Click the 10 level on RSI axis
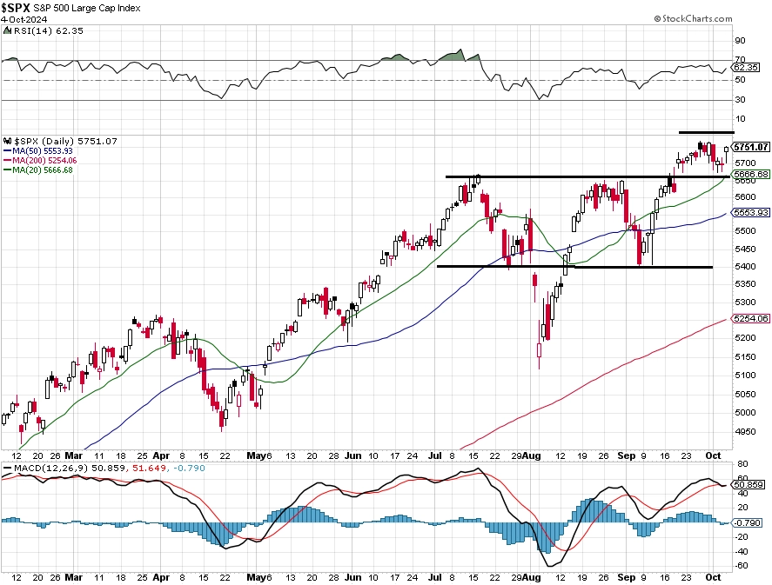Viewport: 772px width, 585px height. click(x=741, y=119)
